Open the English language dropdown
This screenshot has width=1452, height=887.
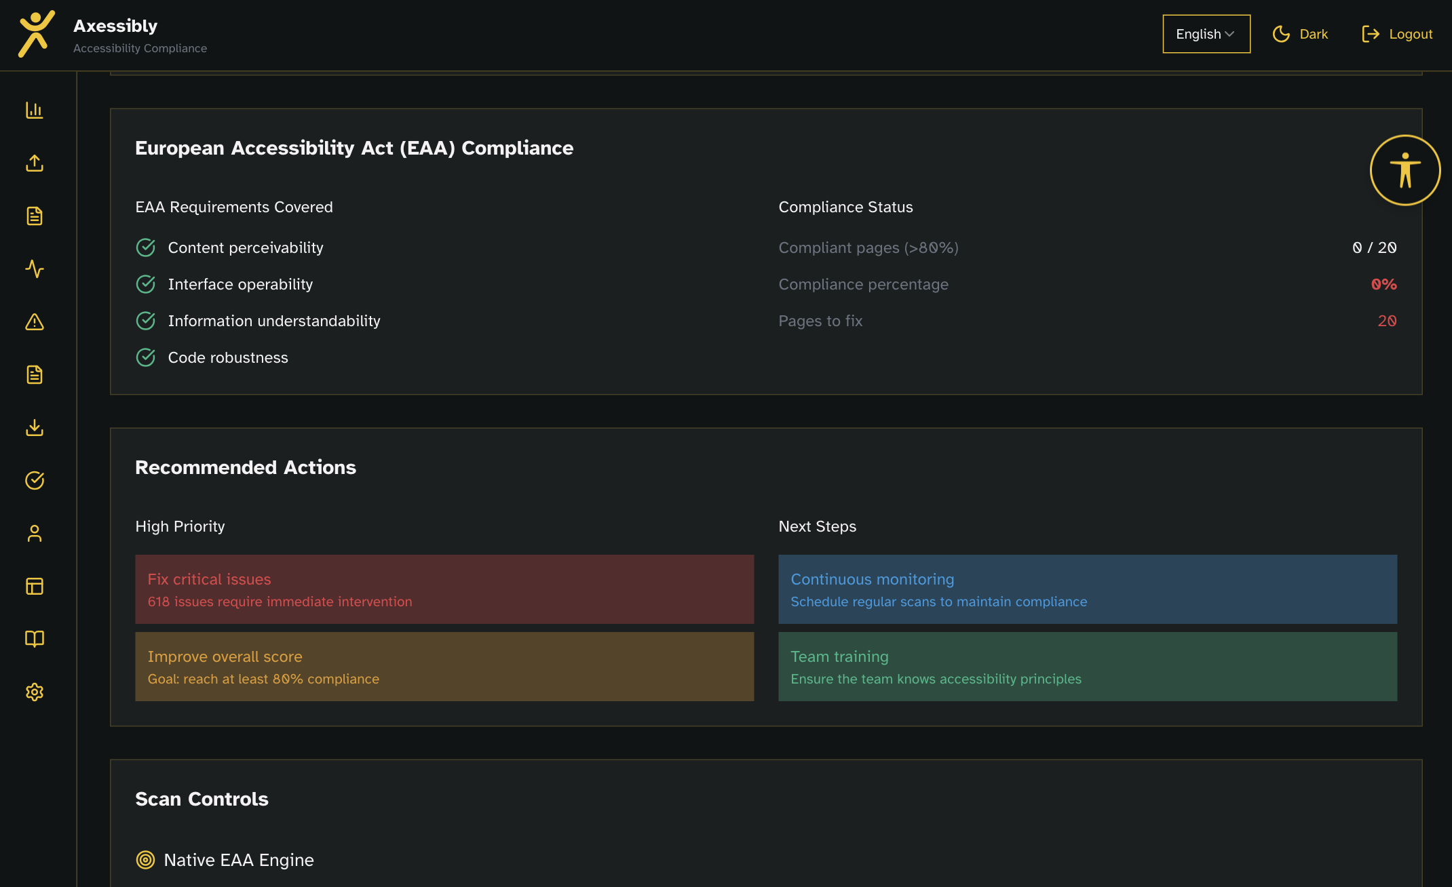click(x=1206, y=33)
